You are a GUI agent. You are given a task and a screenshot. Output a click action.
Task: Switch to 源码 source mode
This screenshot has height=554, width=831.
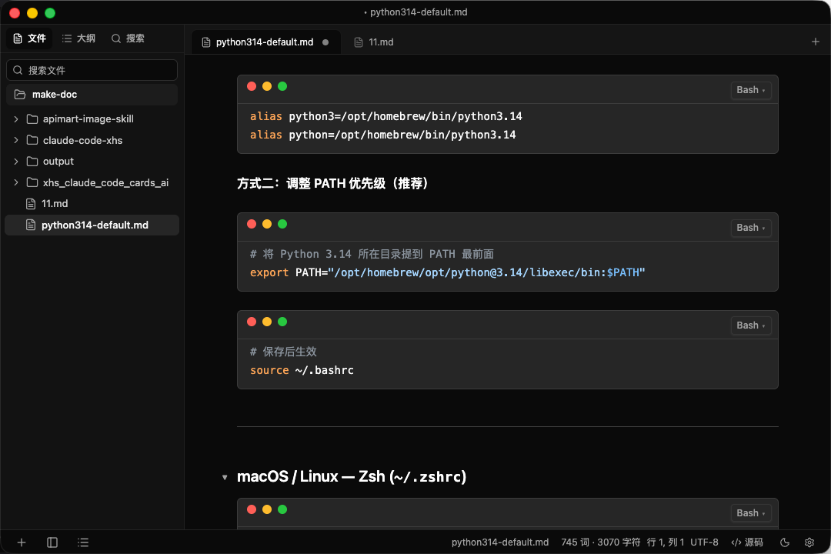746,542
